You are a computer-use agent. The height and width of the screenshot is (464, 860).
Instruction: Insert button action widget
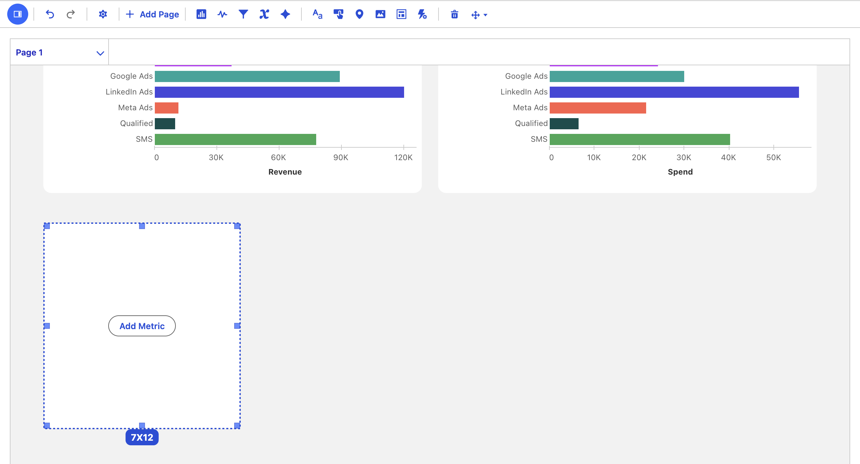(x=338, y=14)
